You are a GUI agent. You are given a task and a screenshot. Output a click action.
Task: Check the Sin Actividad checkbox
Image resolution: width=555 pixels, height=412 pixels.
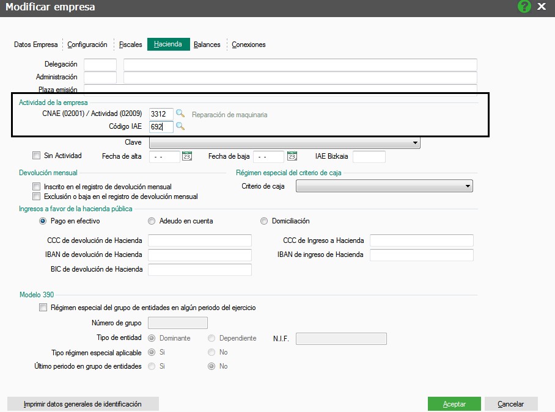pyautogui.click(x=36, y=156)
